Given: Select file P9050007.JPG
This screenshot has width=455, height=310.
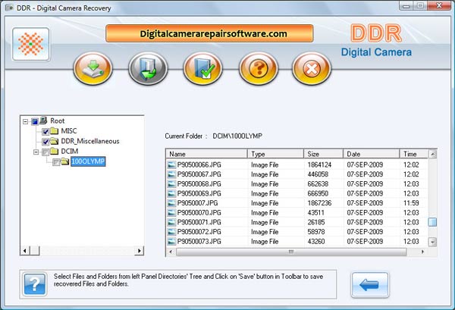Looking at the screenshot, I should click(x=197, y=203).
